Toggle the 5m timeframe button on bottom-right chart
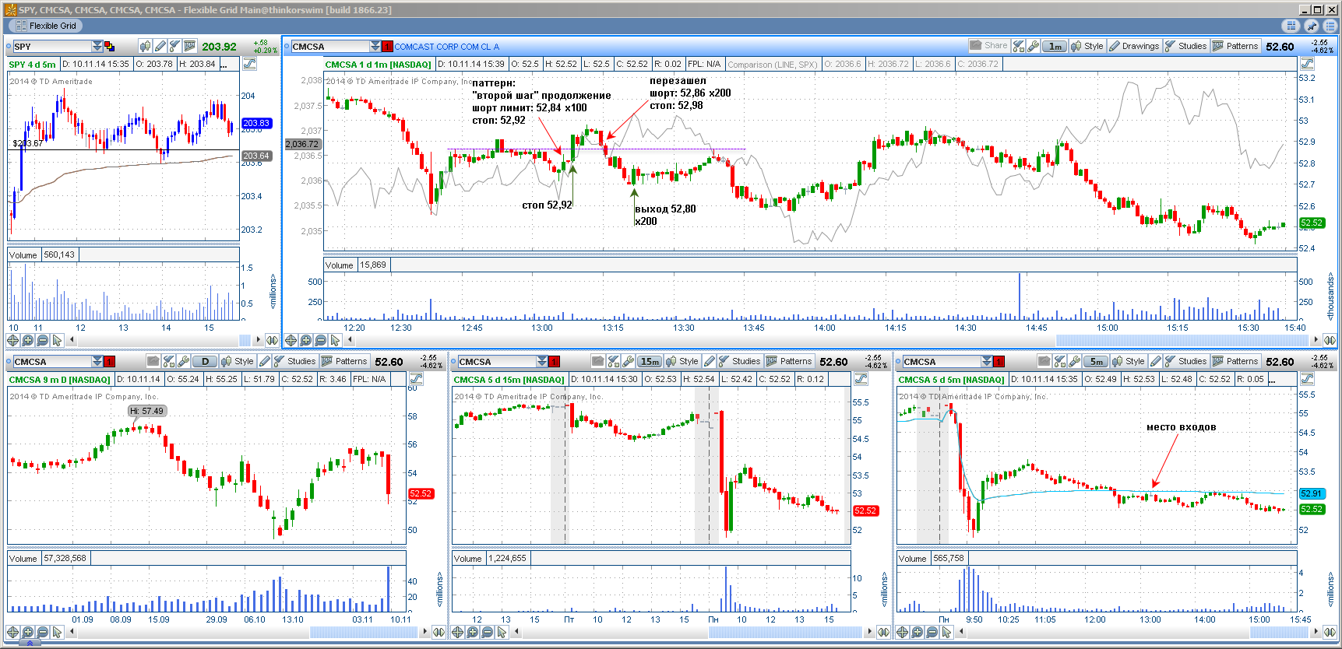 pyautogui.click(x=1096, y=362)
